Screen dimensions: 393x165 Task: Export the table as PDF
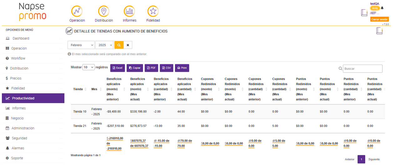pos(151,68)
